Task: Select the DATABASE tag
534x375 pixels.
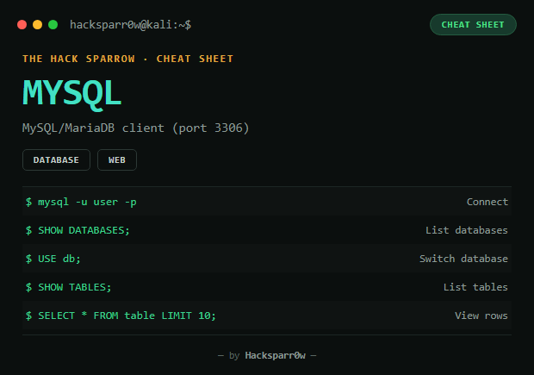Action: click(x=56, y=159)
